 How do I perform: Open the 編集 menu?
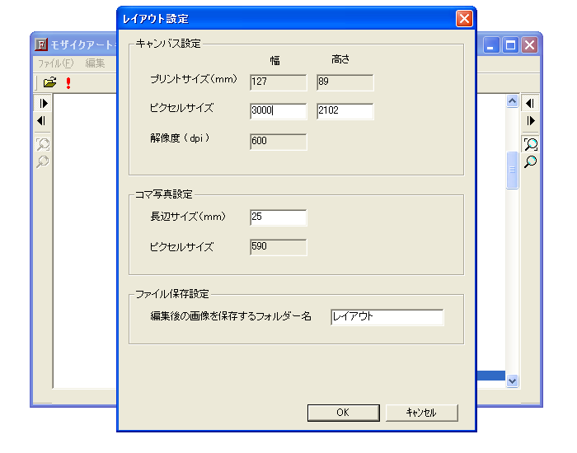click(x=95, y=63)
